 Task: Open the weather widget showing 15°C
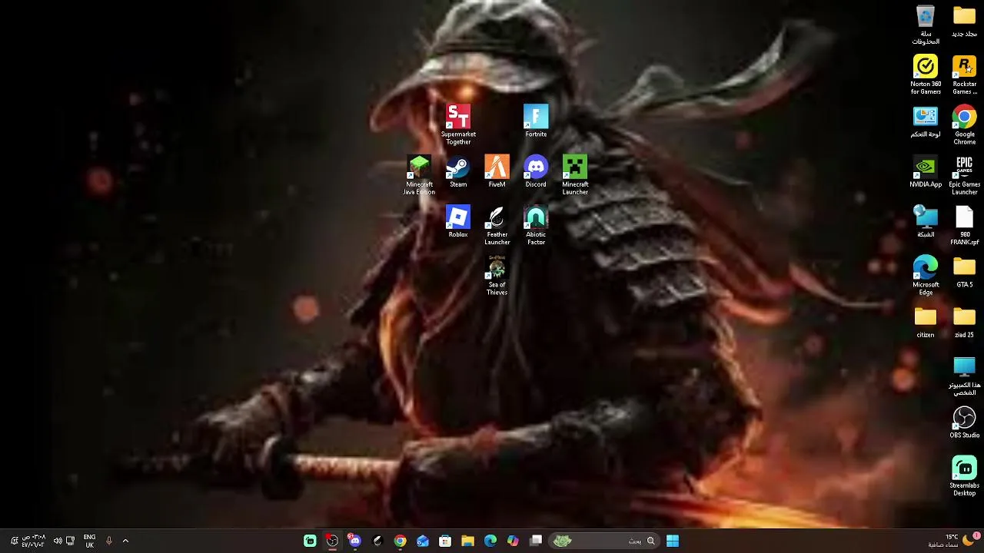tap(953, 541)
